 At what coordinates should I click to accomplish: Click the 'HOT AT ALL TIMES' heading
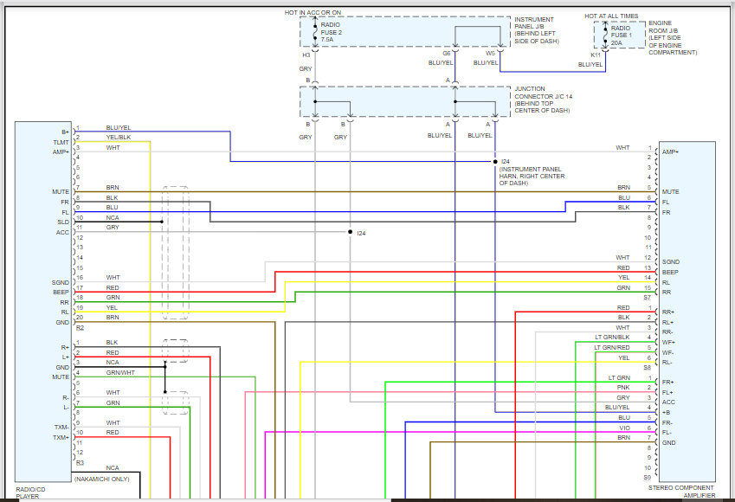(x=611, y=16)
